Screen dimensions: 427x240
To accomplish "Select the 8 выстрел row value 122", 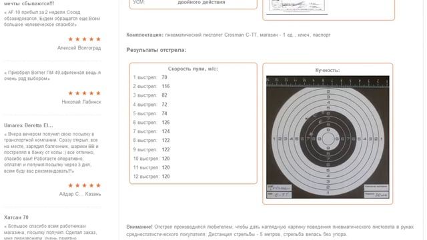I will [165, 141].
